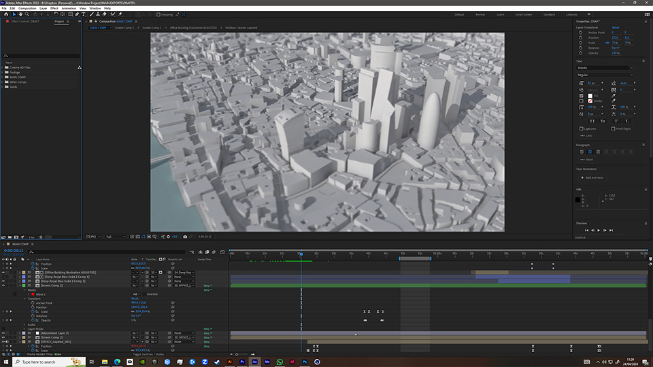Expand the Footage folder in Project panel
Image resolution: width=653 pixels, height=367 pixels.
coord(3,73)
